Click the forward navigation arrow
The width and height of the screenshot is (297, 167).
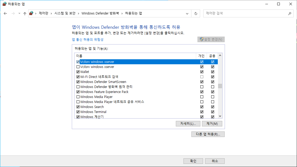13,13
